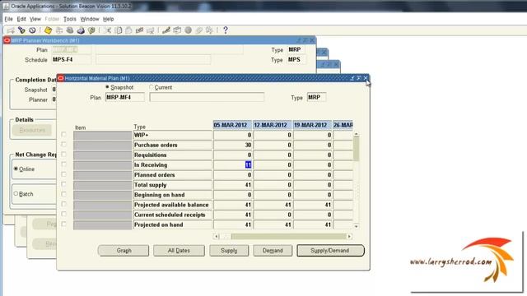Viewport: 527px width, 296px height.
Task: Click the 05-MAR-2012 column header
Action: coord(232,125)
